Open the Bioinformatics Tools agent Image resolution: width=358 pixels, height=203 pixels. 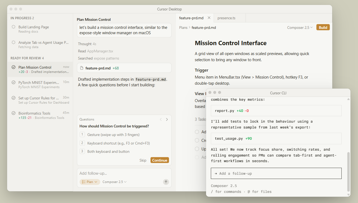coord(40,115)
